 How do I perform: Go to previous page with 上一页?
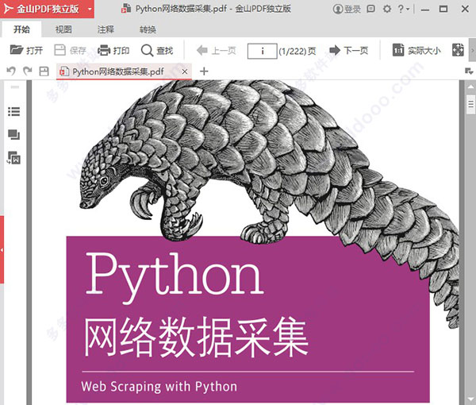click(x=216, y=51)
